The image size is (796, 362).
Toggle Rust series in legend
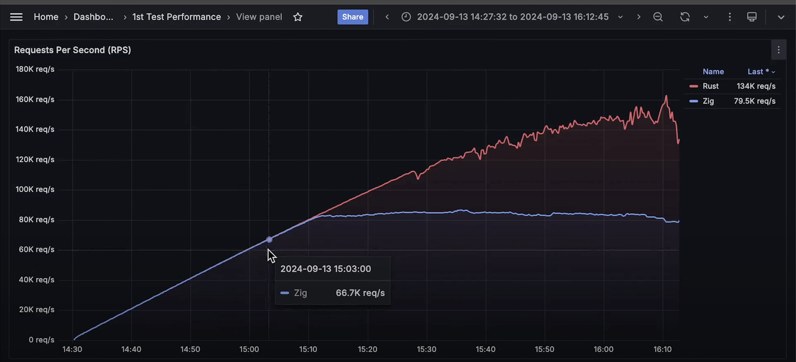coord(710,86)
